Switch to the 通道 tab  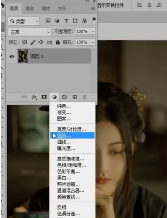(x=29, y=9)
